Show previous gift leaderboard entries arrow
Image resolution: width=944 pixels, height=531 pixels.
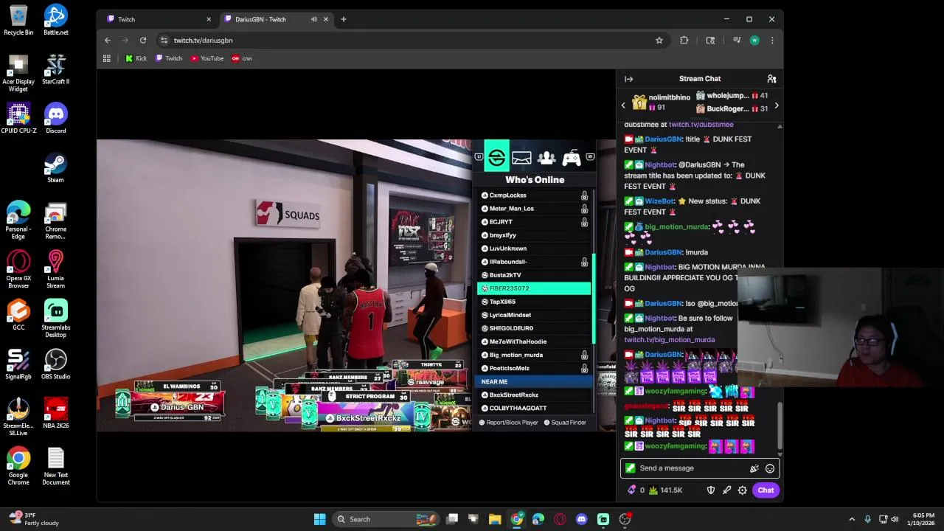click(x=623, y=105)
